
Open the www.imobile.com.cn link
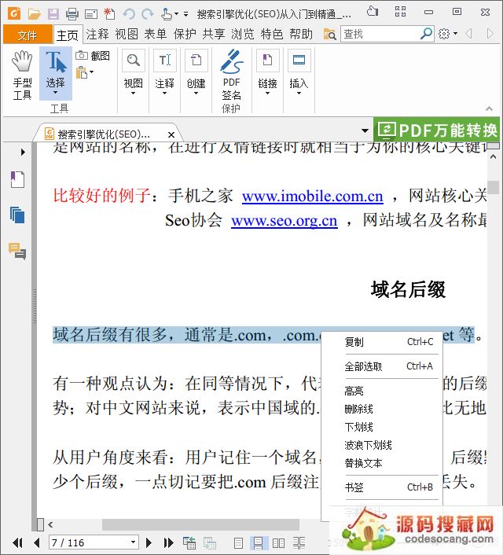tap(312, 197)
